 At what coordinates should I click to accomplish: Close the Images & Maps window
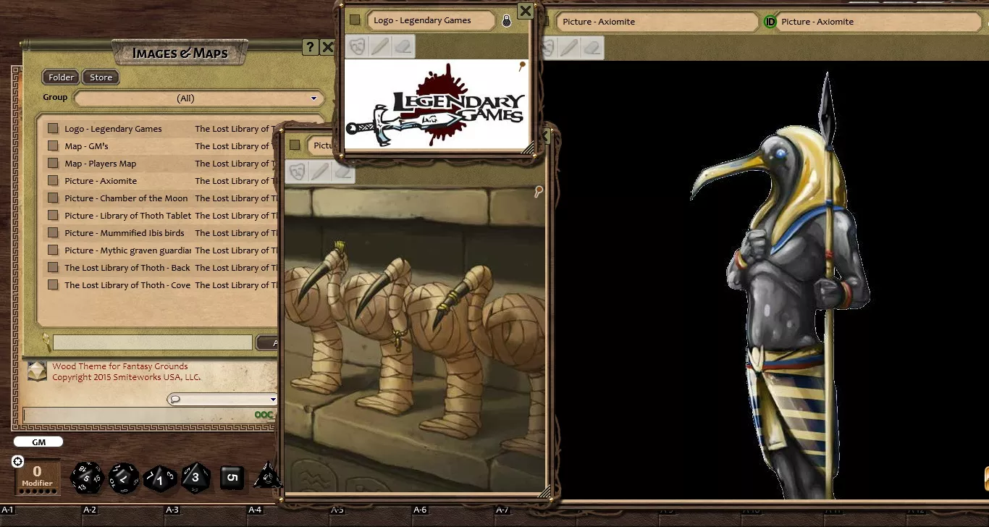327,48
